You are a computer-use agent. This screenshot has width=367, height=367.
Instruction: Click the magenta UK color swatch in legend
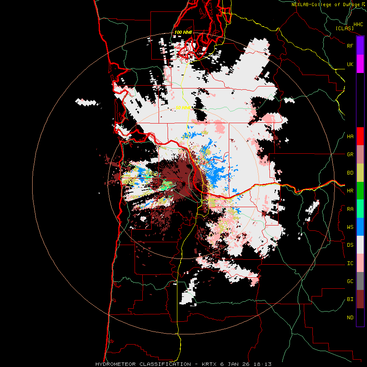(x=360, y=64)
